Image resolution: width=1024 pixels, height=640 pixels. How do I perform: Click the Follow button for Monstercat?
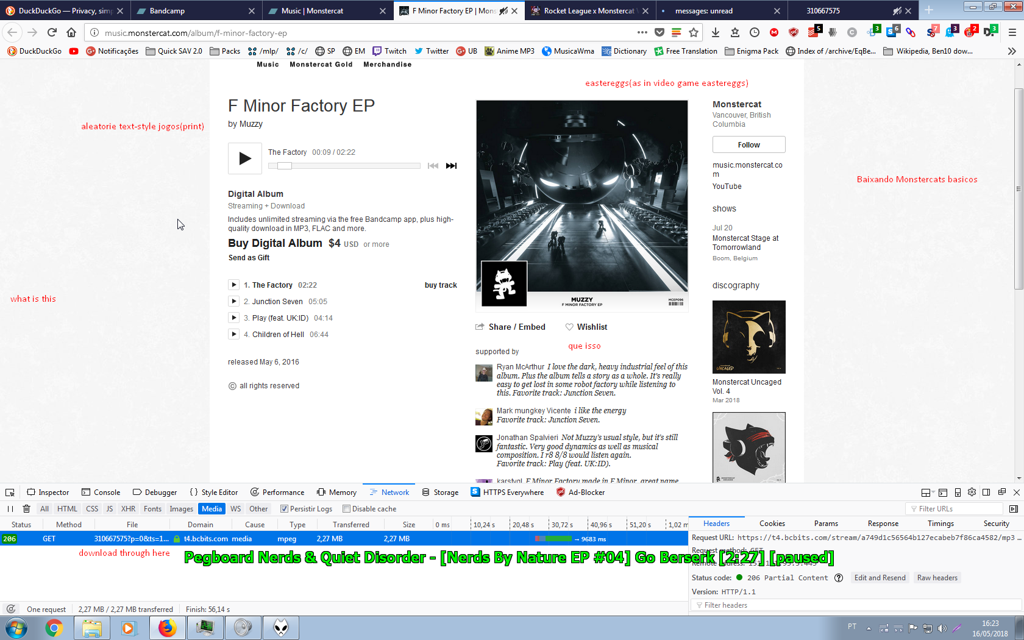click(748, 145)
